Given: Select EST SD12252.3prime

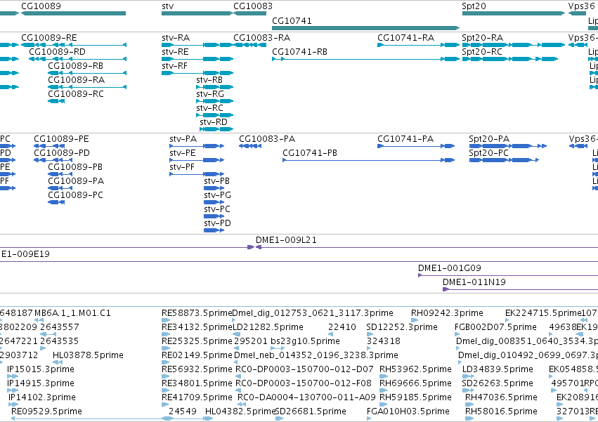Looking at the screenshot, I should pyautogui.click(x=401, y=327).
